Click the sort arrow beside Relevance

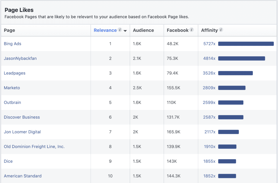pyautogui.click(x=125, y=31)
